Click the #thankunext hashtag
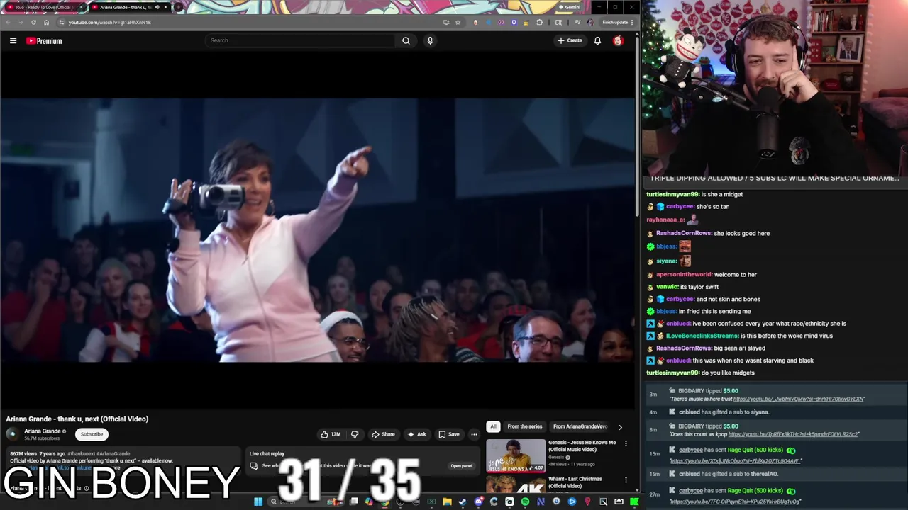This screenshot has width=908, height=510. [81, 453]
